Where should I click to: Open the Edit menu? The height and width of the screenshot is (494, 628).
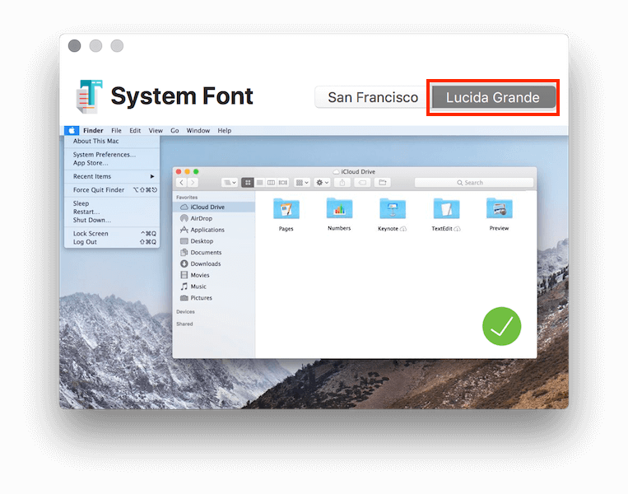click(135, 131)
